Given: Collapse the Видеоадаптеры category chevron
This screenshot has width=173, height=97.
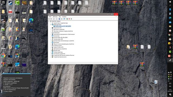Looking at the screenshot, I should point(51,25).
